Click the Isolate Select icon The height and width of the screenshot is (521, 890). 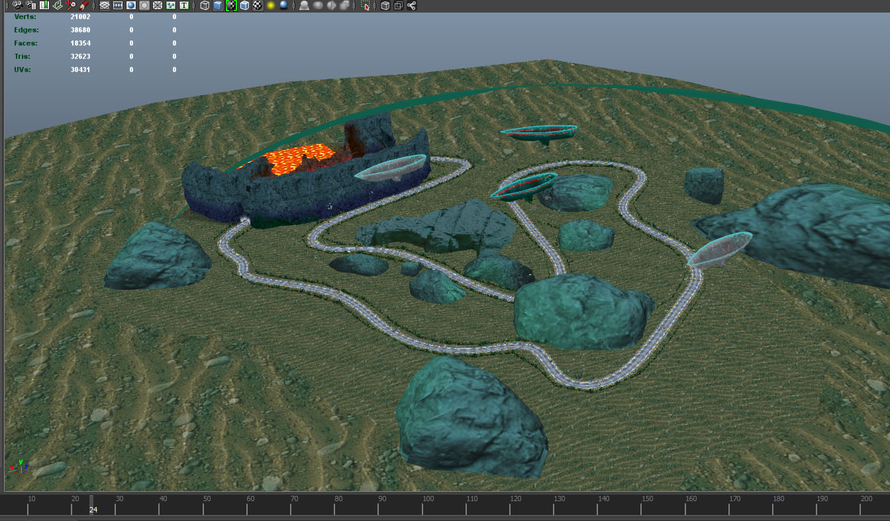click(x=366, y=5)
